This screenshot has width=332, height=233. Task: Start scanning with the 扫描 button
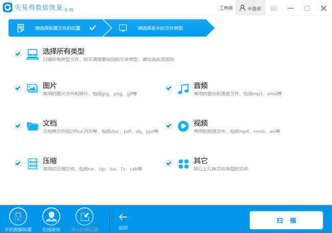286,220
